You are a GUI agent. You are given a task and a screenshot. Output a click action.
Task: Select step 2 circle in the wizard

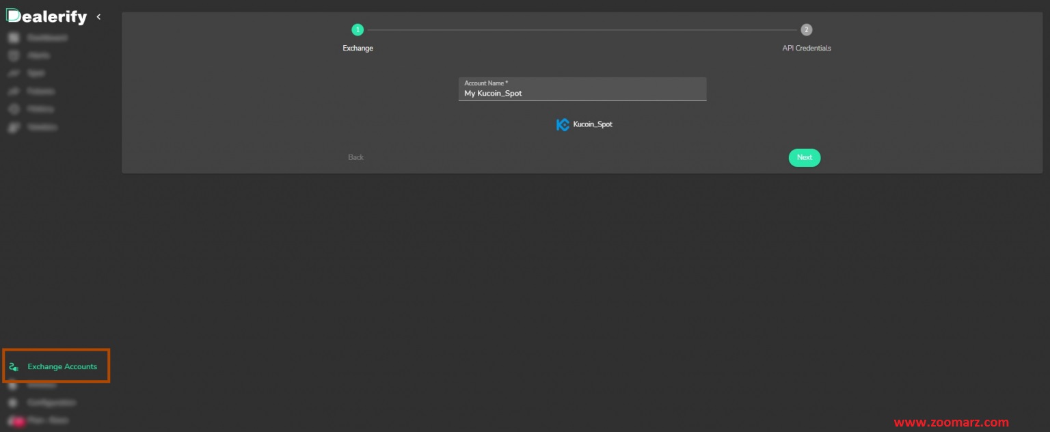click(807, 29)
